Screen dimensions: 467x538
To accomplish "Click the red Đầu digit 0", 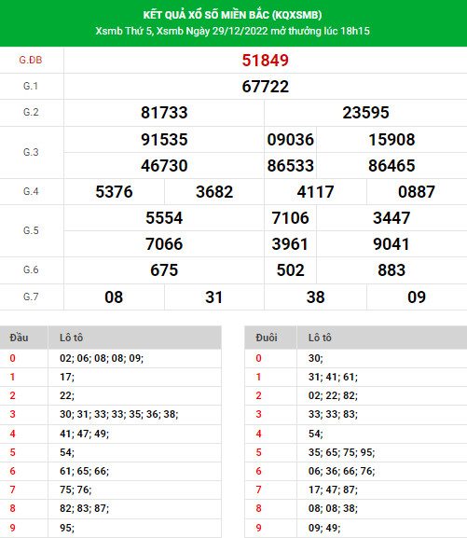I will 13,358.
